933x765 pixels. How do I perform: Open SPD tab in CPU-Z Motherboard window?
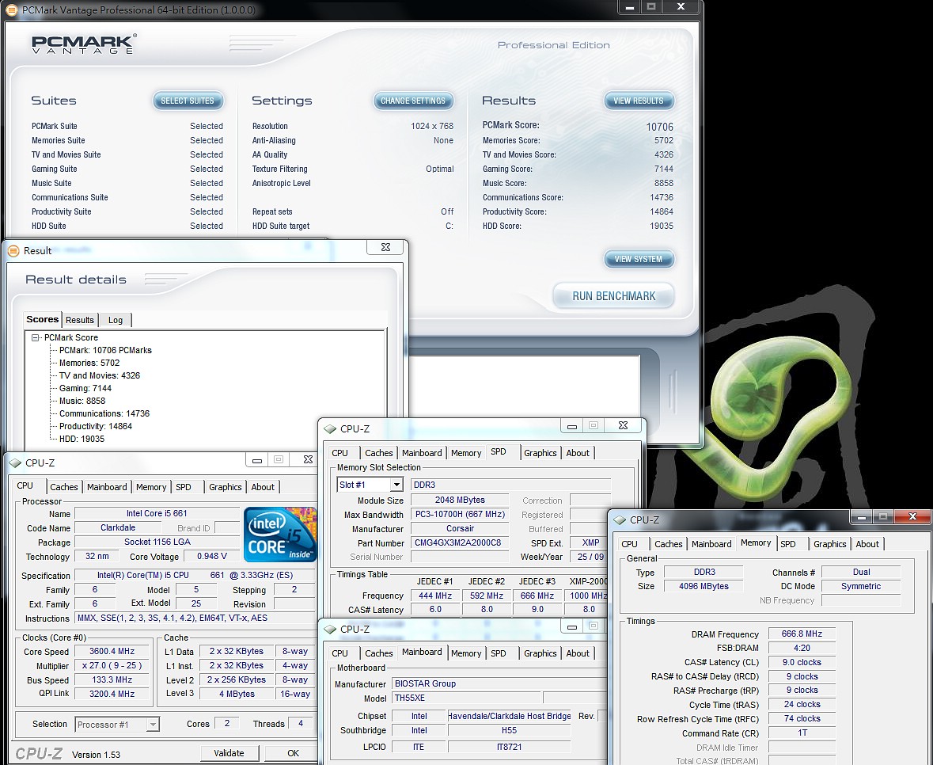[498, 653]
